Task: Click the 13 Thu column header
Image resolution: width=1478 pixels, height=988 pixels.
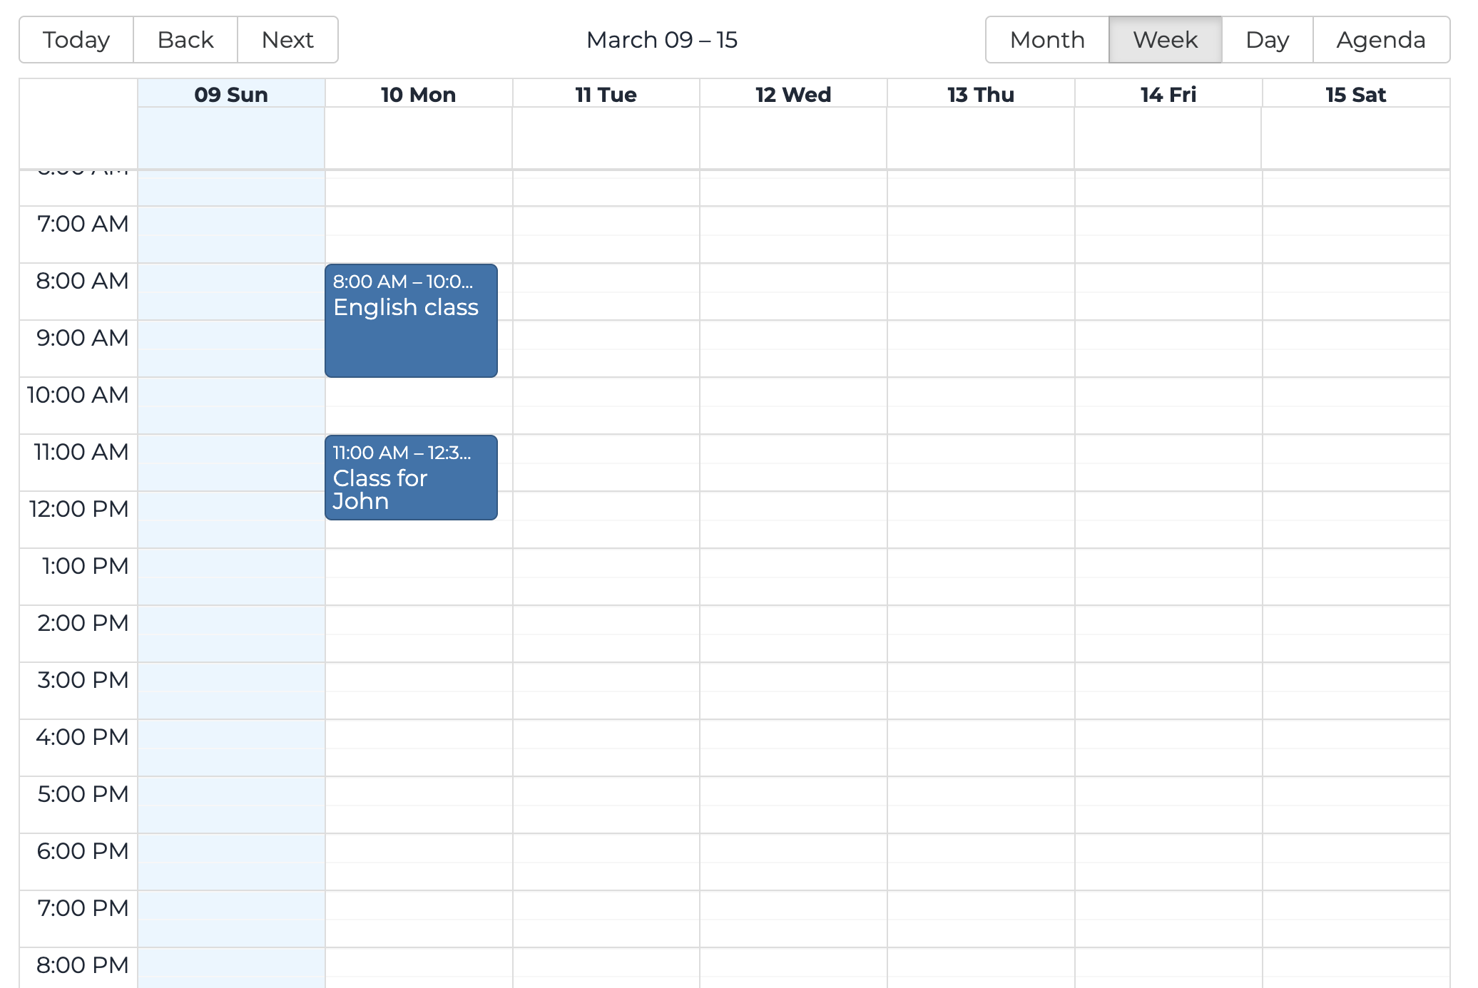Action: click(x=981, y=95)
